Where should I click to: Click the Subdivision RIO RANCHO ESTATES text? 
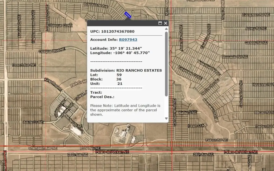(x=126, y=70)
